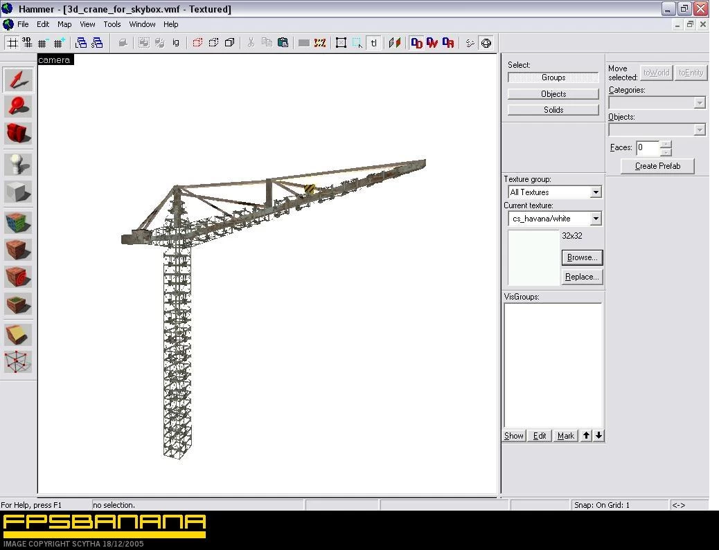This screenshot has height=550, width=719.
Task: Click the Larger Grid toolbar icon
Action: click(59, 43)
